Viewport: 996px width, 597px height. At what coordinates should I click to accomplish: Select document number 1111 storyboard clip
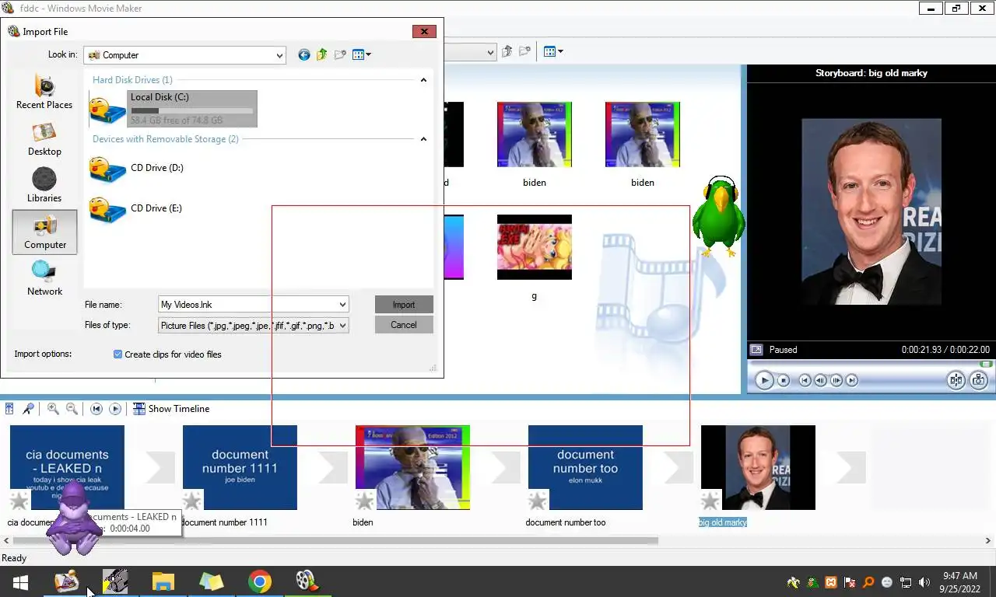(240, 467)
